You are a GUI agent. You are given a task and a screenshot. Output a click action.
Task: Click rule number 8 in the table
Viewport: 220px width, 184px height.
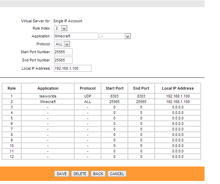(12, 135)
